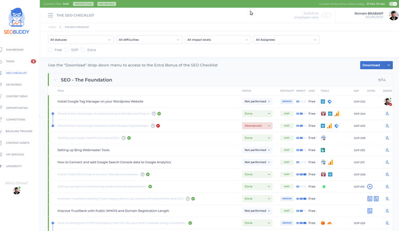
Task: Open Competitors in the sidebar
Action: click(x=15, y=120)
